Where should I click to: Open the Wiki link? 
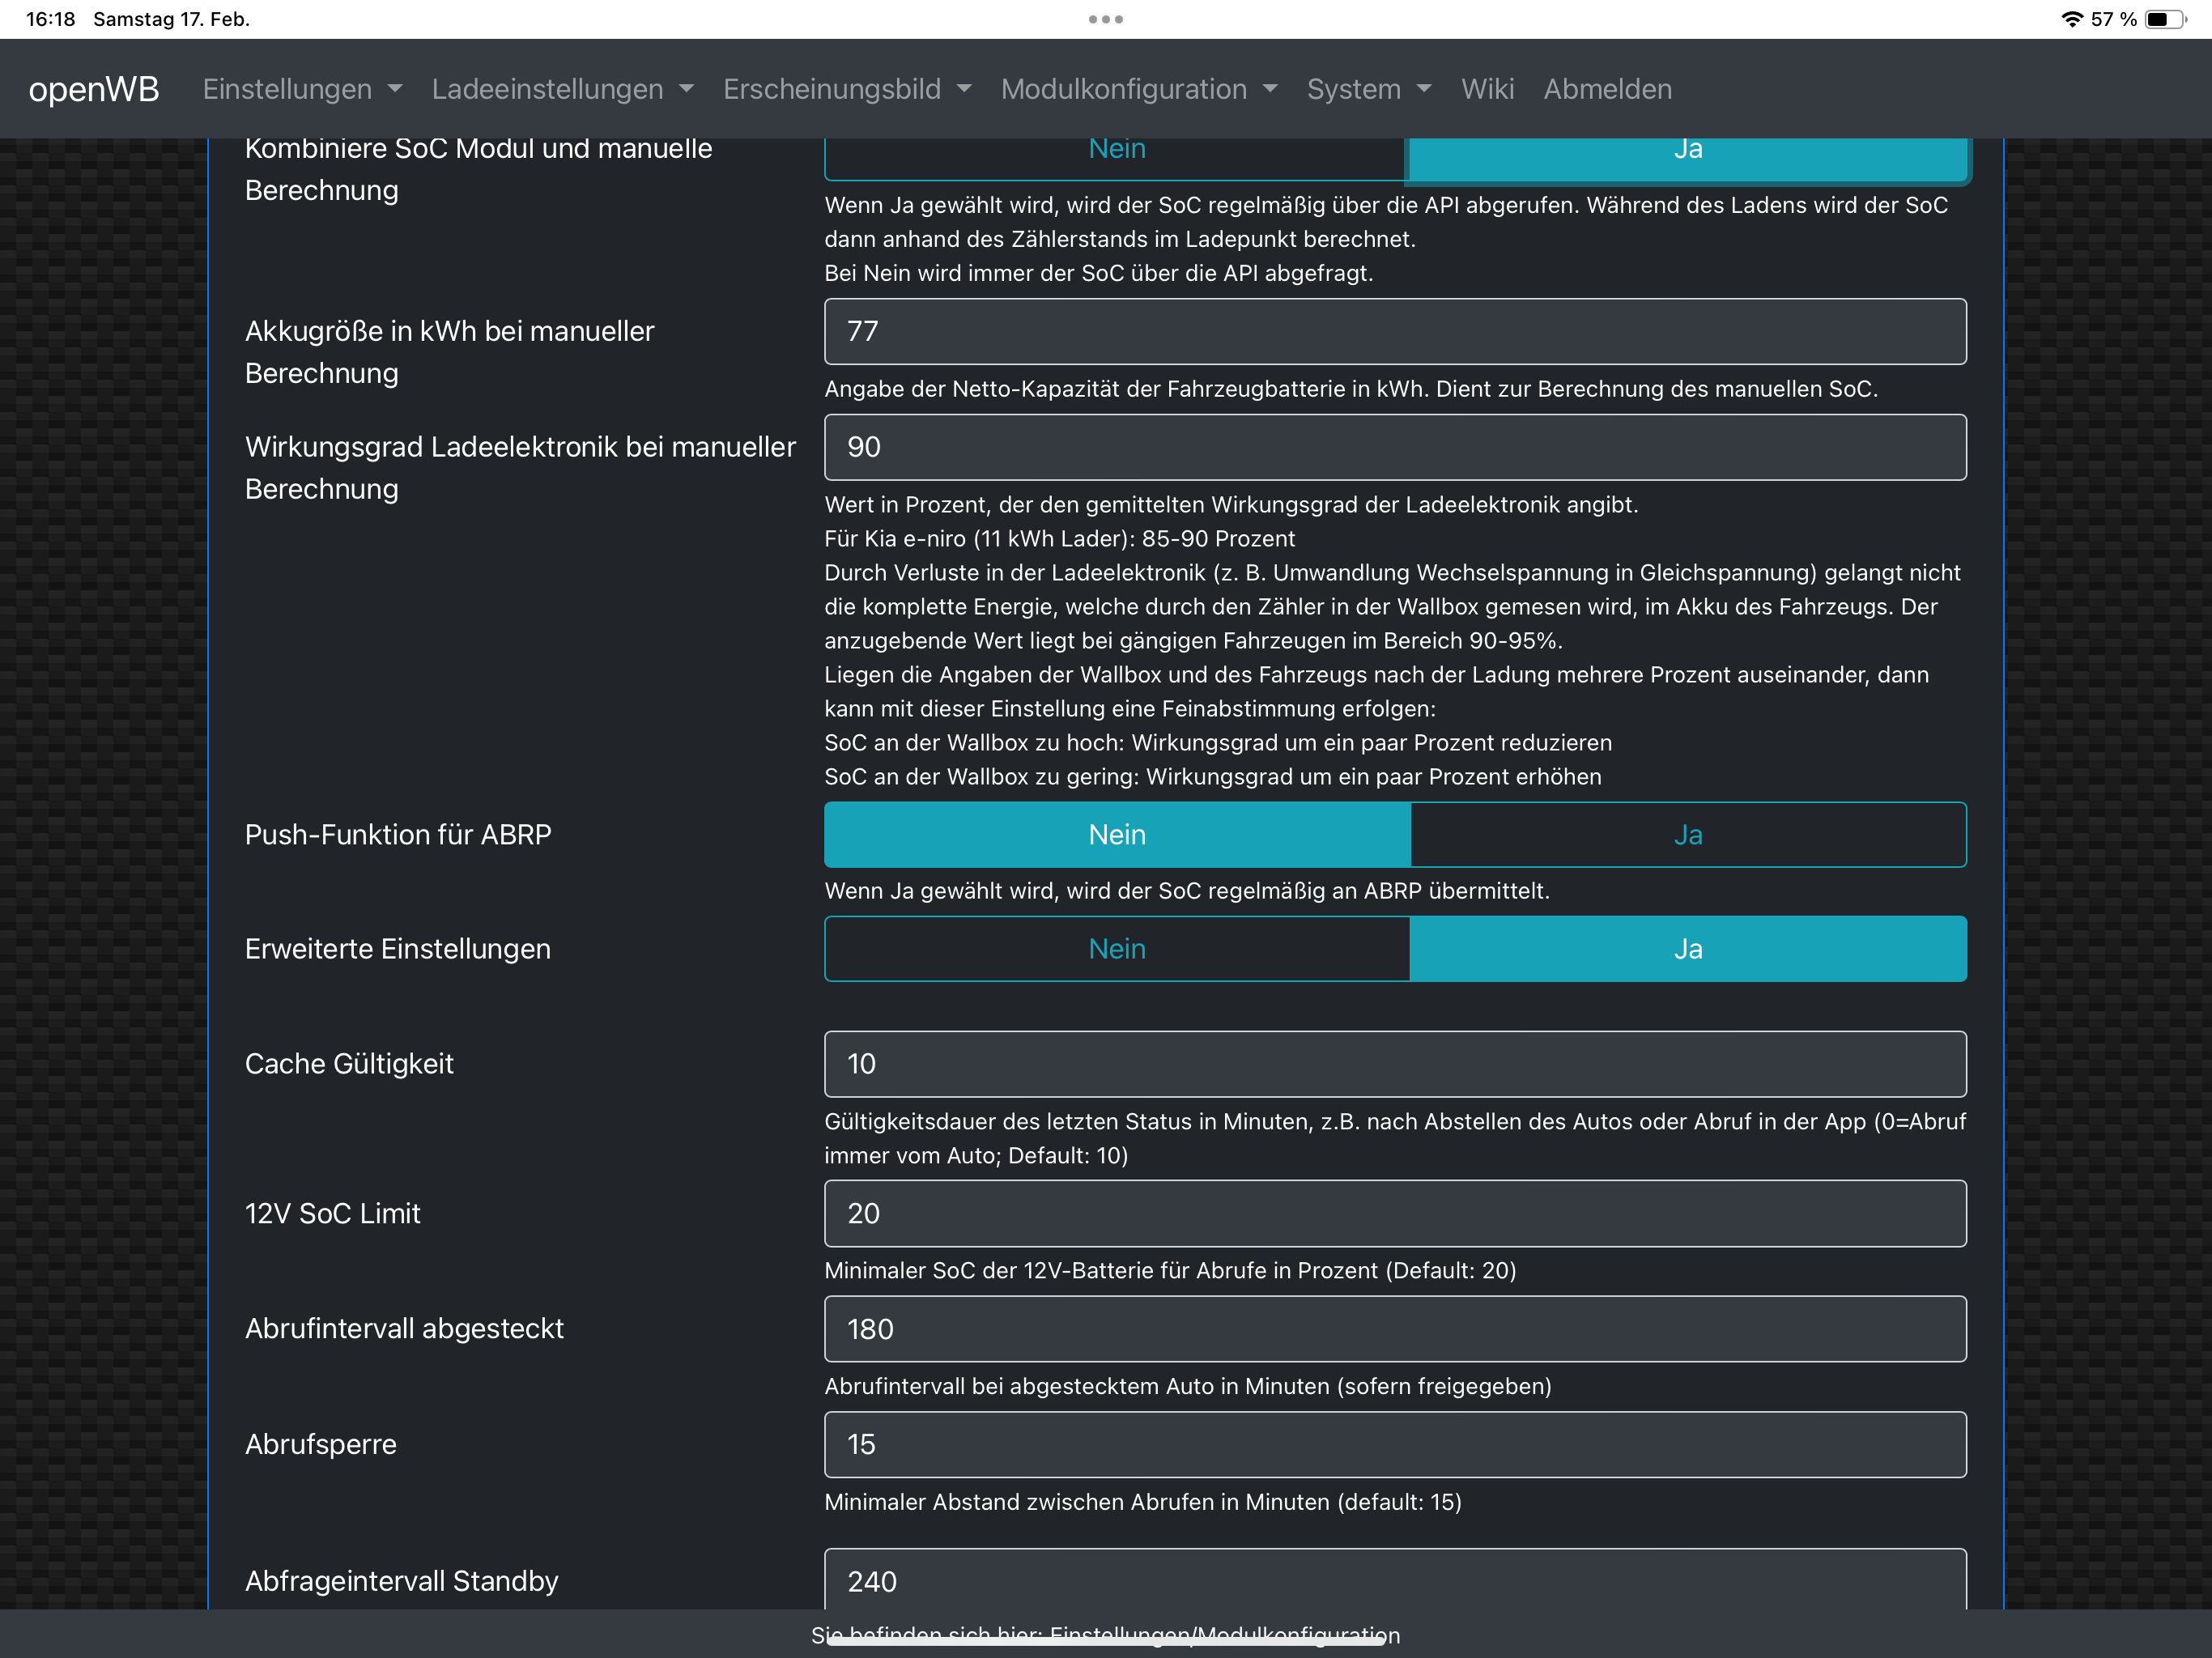(1486, 89)
